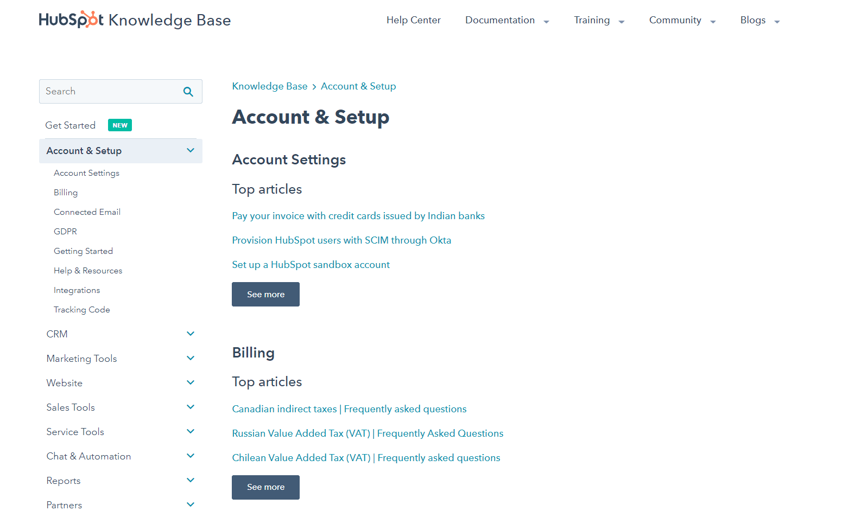The image size is (842, 530).
Task: Go to Help Center
Action: pyautogui.click(x=413, y=20)
